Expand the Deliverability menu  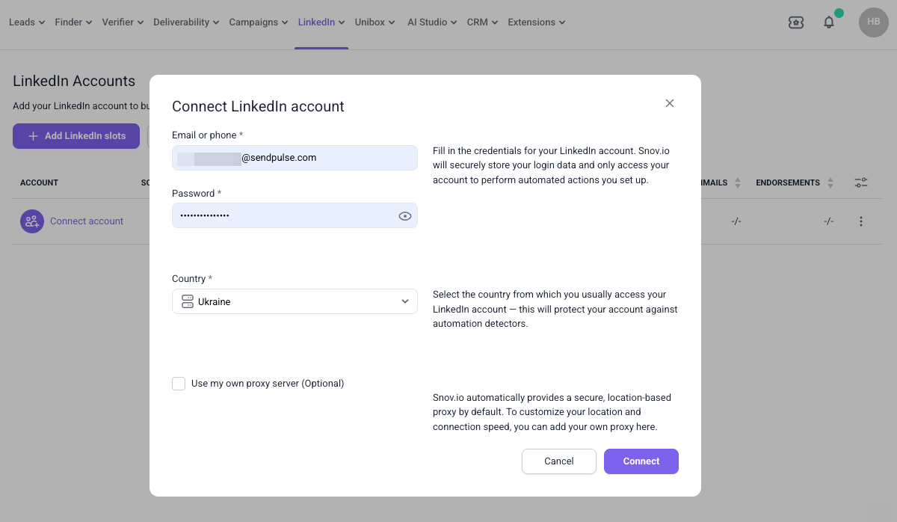(x=186, y=22)
